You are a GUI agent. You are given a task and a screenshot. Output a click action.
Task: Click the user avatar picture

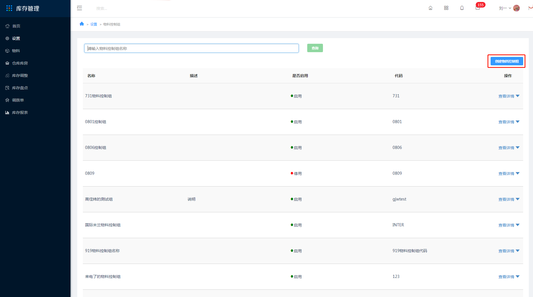(516, 8)
